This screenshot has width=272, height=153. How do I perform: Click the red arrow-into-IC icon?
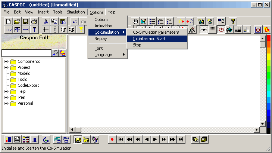[190, 21]
